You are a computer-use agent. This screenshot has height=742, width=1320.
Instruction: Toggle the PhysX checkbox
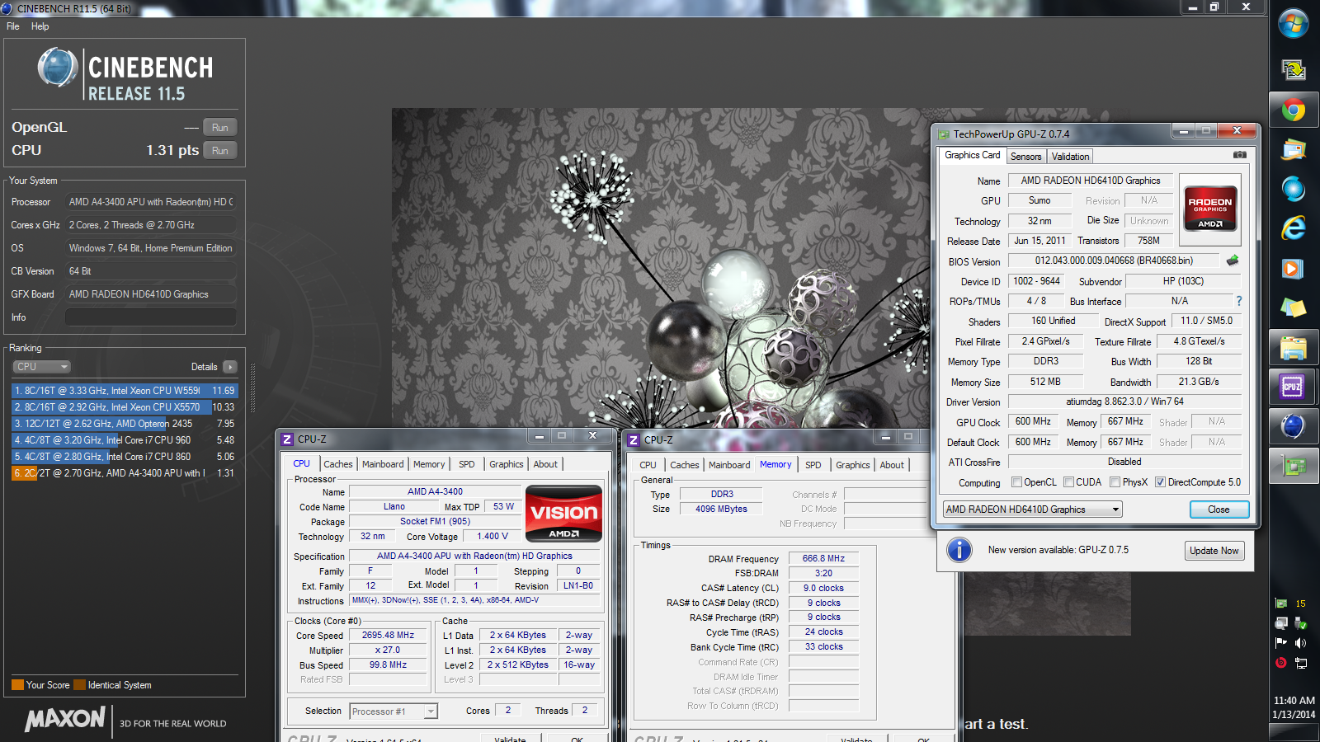point(1115,482)
